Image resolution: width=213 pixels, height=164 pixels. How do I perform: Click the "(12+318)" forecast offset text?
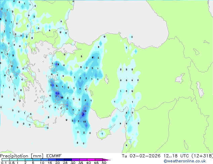202,156
